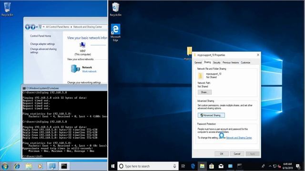305x171 pixels.
Task: Open recent pages dropdown beside Forward arrow
Action: 37,27
